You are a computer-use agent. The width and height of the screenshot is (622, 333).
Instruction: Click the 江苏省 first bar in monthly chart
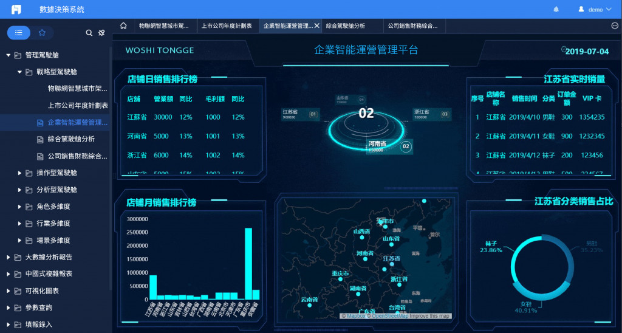click(x=152, y=287)
